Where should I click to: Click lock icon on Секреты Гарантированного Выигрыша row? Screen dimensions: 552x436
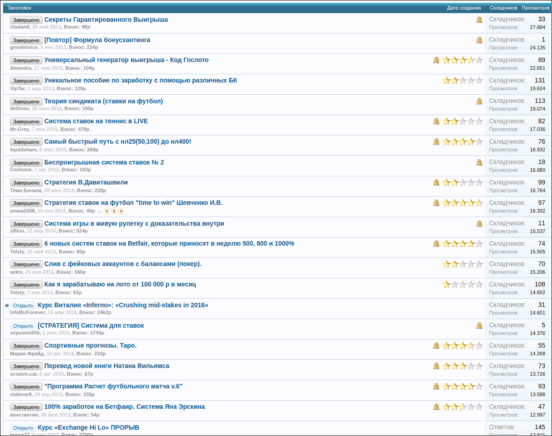pyautogui.click(x=479, y=19)
